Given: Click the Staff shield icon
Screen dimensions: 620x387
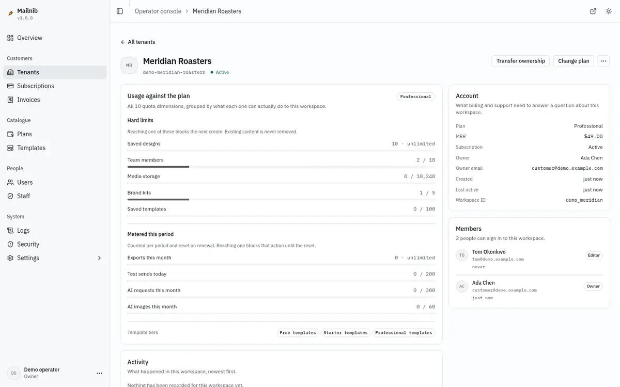Looking at the screenshot, I should tap(10, 196).
